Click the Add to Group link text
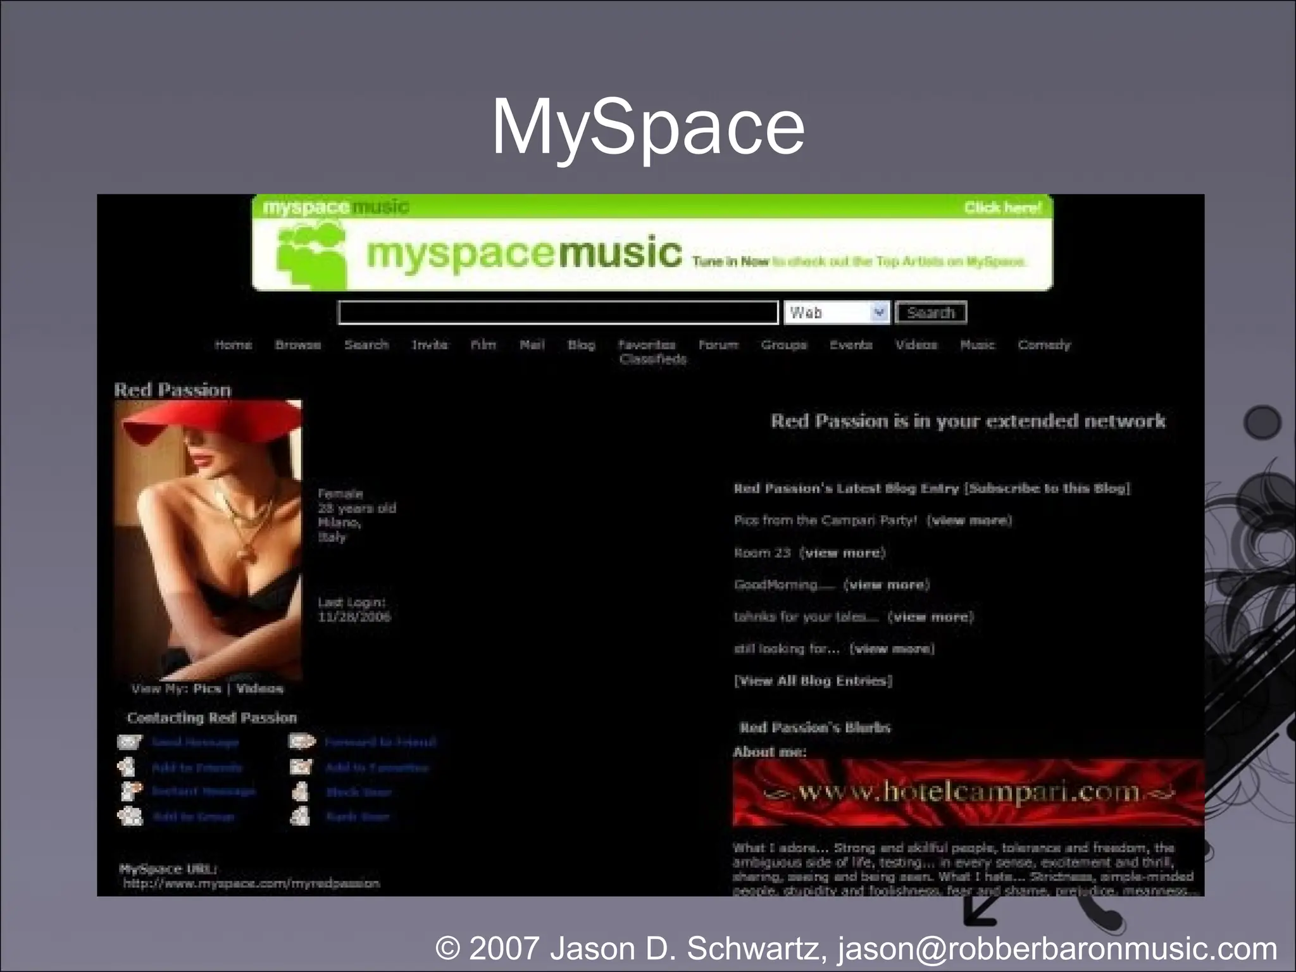Screen dimensions: 1296x972 click(x=194, y=817)
